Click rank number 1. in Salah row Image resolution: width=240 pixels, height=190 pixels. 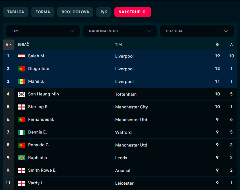coord(9,56)
